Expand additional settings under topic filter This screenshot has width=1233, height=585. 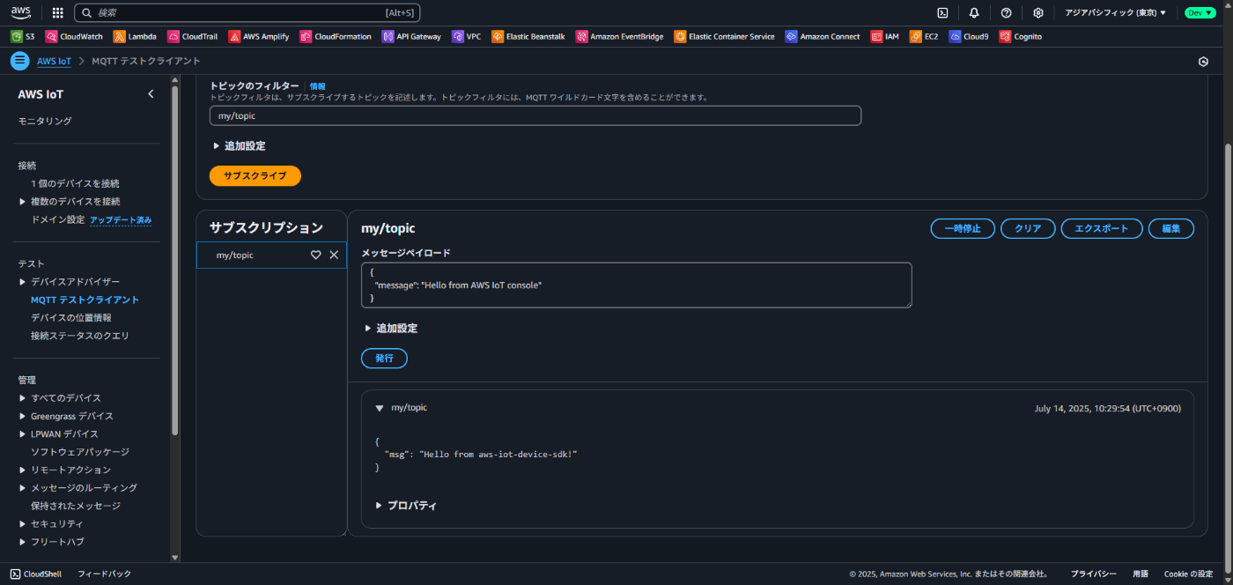point(239,146)
